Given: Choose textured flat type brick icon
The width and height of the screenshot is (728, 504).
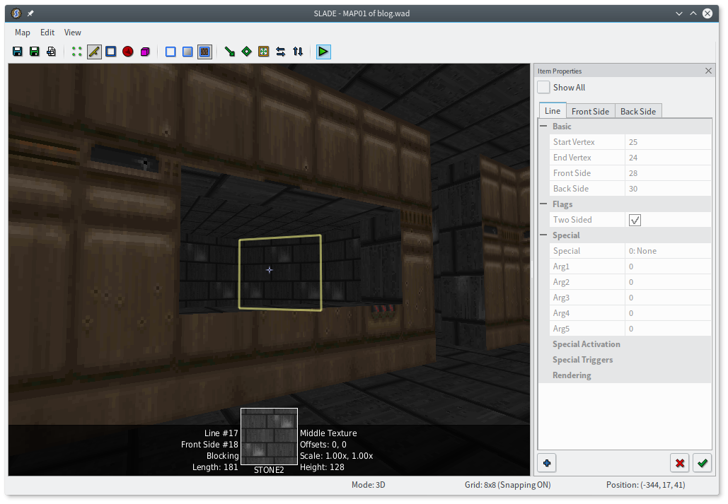Looking at the screenshot, I should click(204, 52).
